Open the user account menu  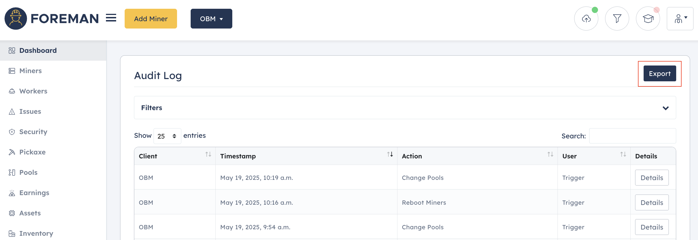[x=680, y=19]
